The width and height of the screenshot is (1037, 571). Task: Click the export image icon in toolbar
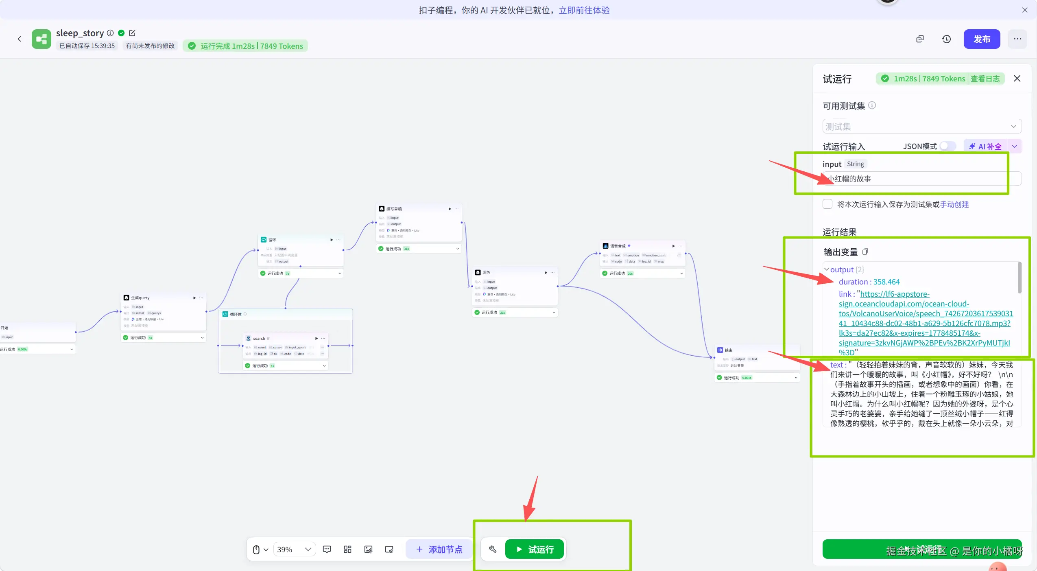tap(368, 549)
